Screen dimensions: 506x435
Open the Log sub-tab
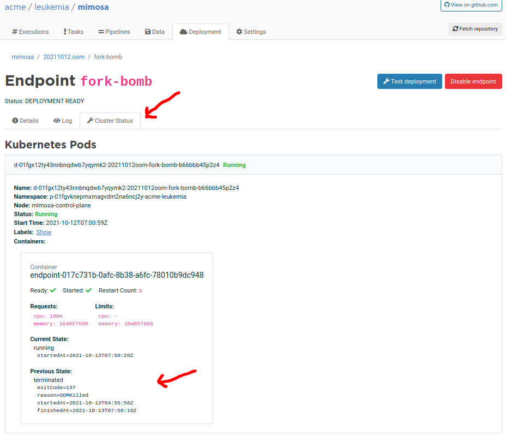tap(63, 121)
